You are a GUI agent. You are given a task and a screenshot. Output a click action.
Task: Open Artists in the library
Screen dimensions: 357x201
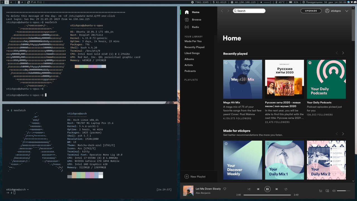[x=189, y=65]
